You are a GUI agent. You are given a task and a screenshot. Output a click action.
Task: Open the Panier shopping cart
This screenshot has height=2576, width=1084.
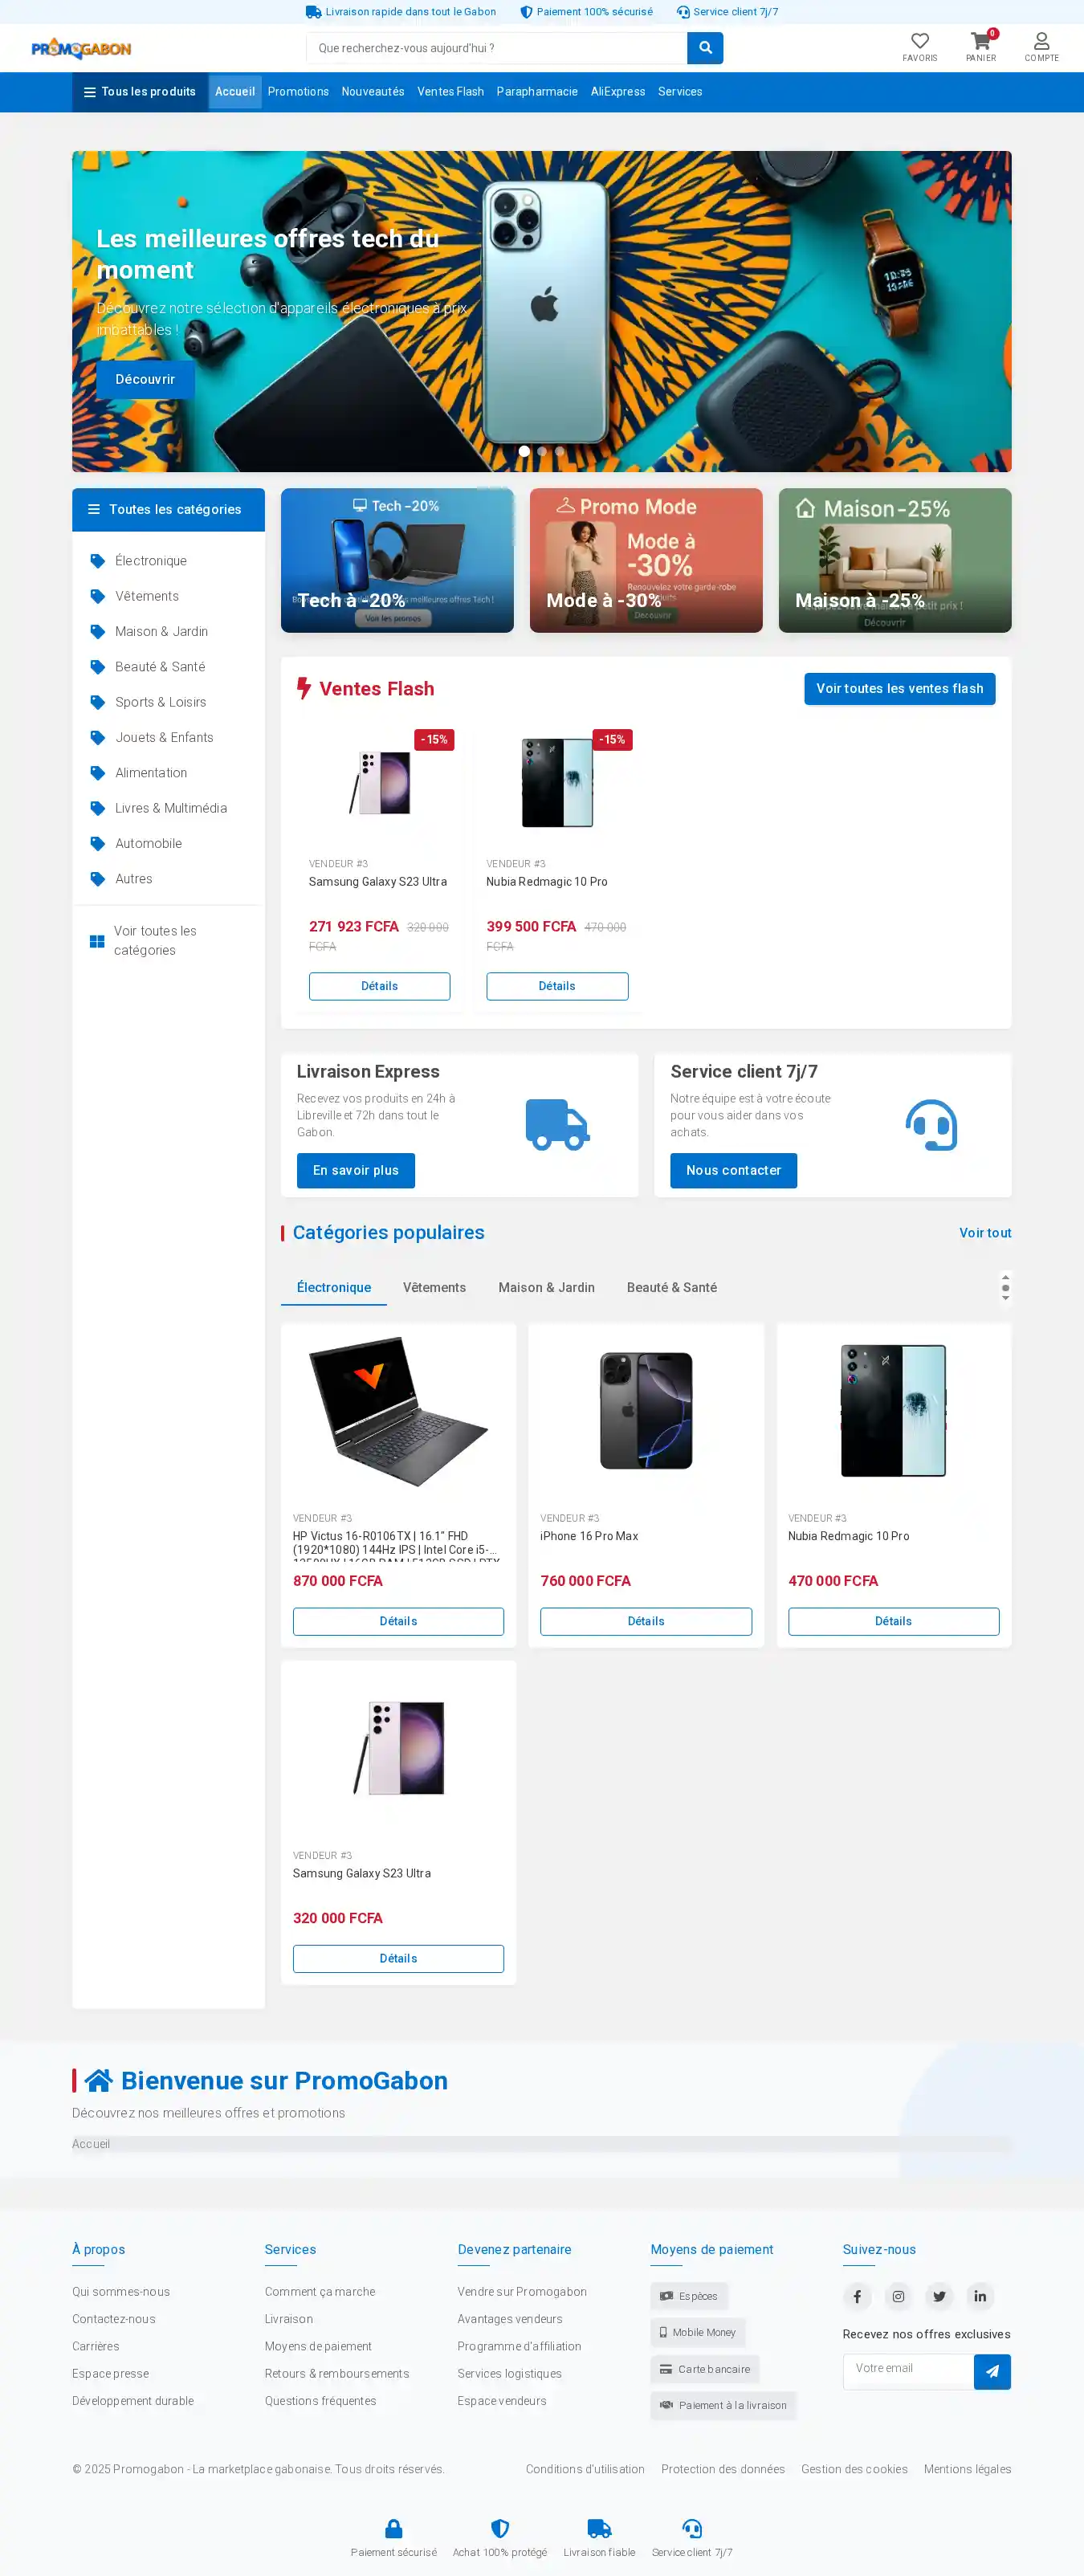980,46
